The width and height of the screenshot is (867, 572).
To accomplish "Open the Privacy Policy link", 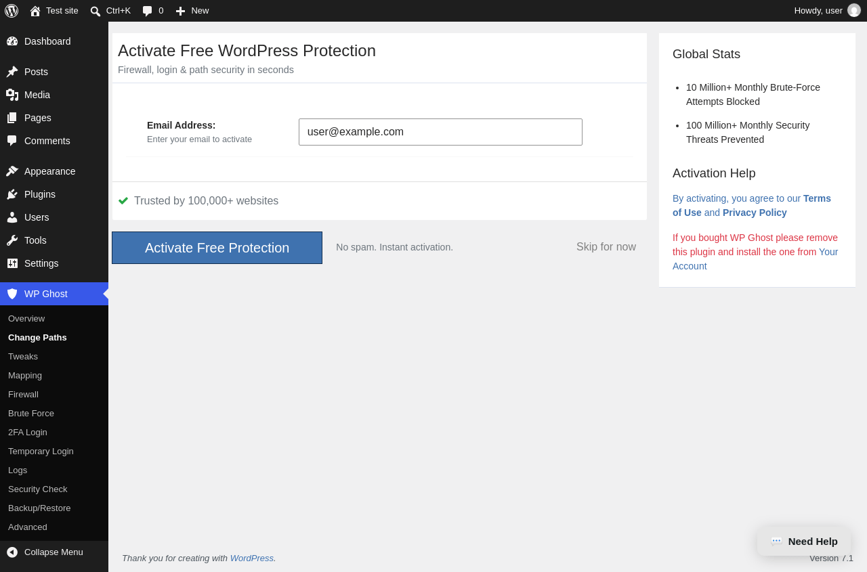I will pos(755,213).
